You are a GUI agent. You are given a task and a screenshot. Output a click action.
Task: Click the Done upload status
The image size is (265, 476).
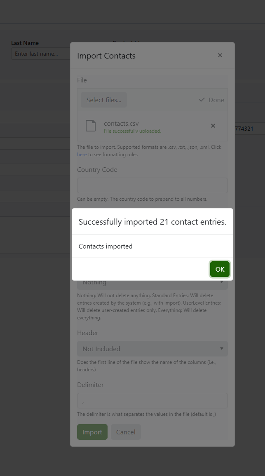tap(211, 100)
